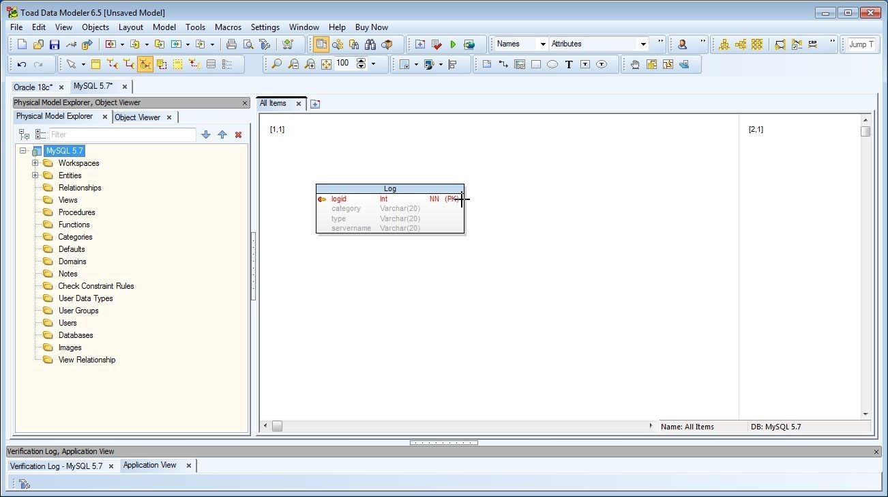Select the Relationships tree folder
Image resolution: width=888 pixels, height=497 pixels.
point(80,188)
